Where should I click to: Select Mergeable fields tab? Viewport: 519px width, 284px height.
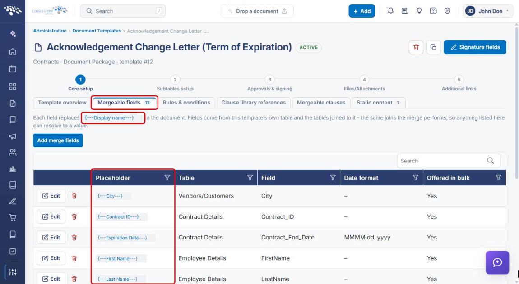(x=124, y=103)
